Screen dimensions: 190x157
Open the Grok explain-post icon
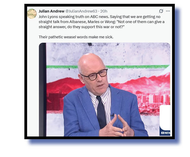point(161,11)
